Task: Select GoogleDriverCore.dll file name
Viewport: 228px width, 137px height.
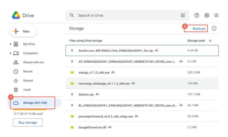Action: pos(92,127)
